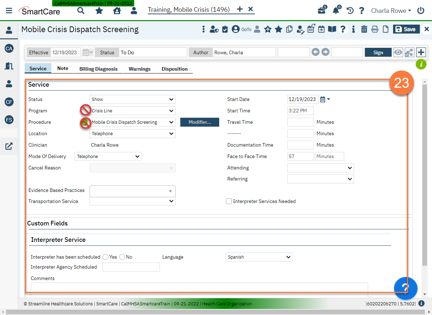The width and height of the screenshot is (432, 315).
Task: Open Help using the question mark icon
Action: (342, 29)
